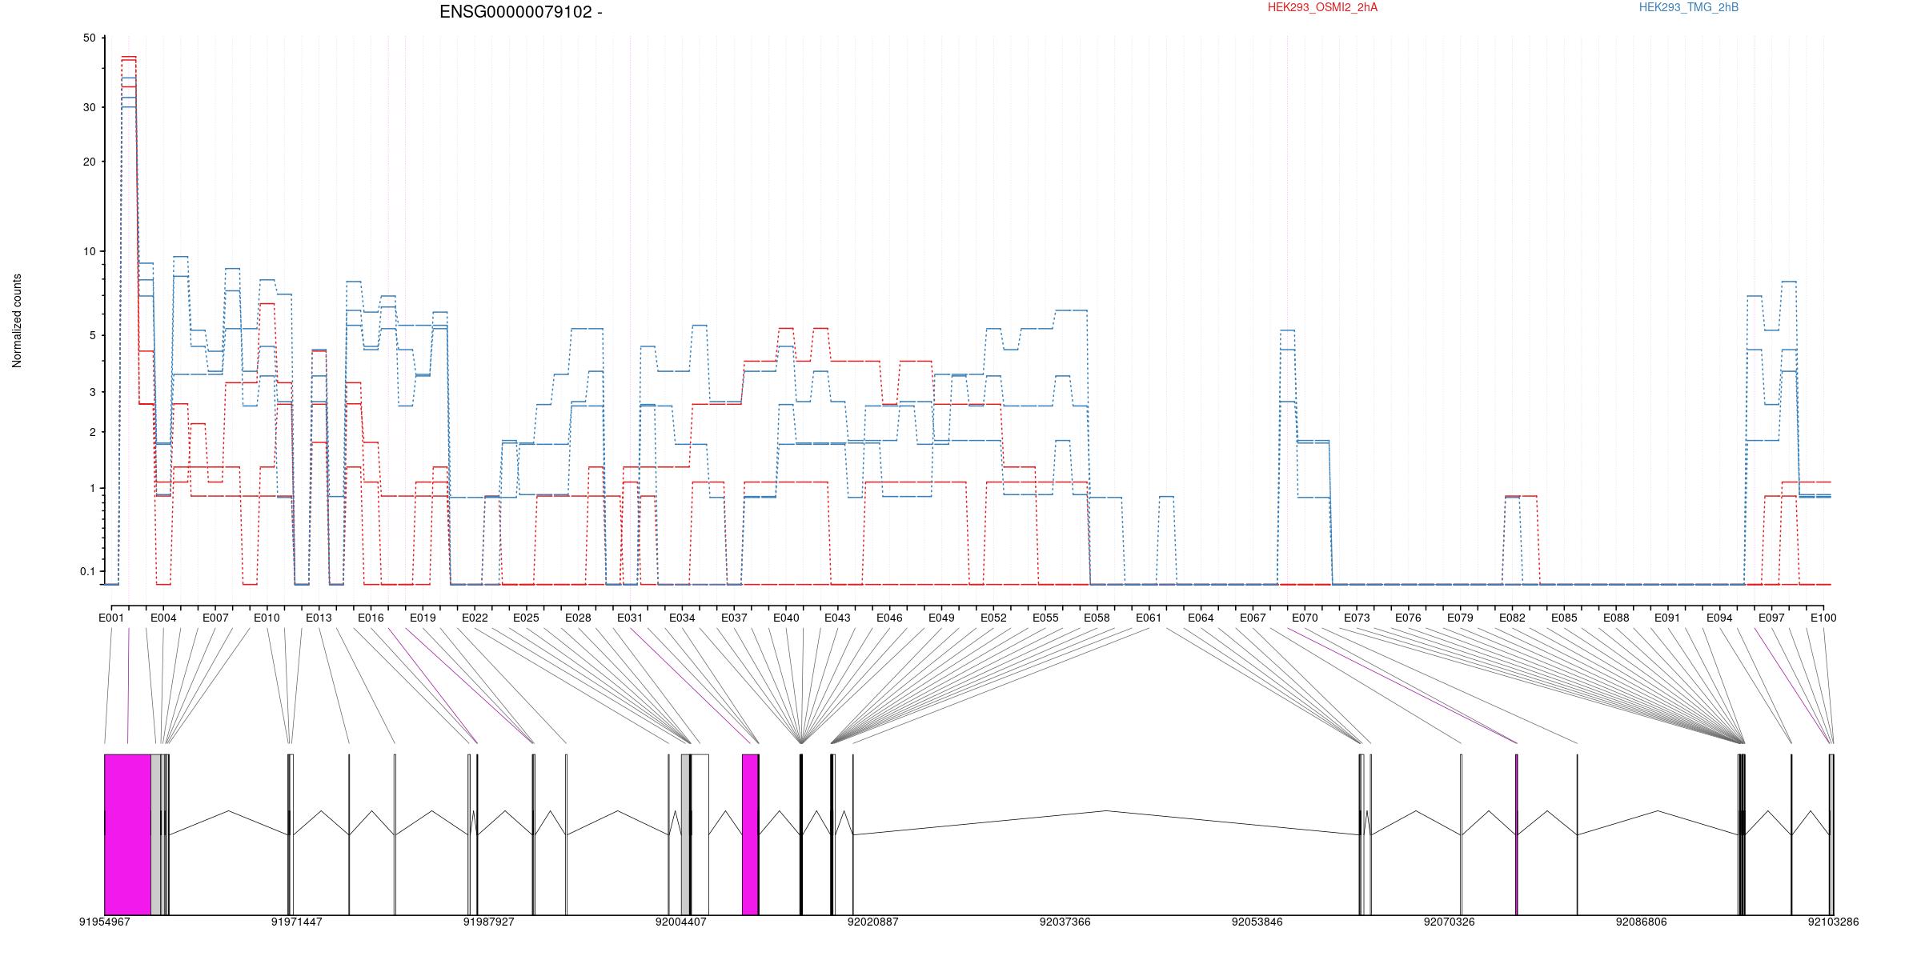1921x960 pixels.
Task: Click the large magenta exon block at gene start
Action: pos(128,834)
